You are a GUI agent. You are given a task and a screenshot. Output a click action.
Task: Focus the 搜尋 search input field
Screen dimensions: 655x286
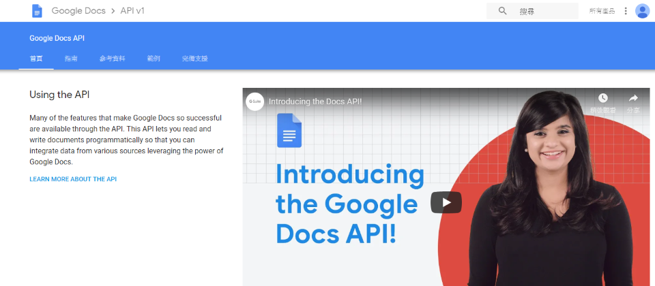pyautogui.click(x=532, y=11)
